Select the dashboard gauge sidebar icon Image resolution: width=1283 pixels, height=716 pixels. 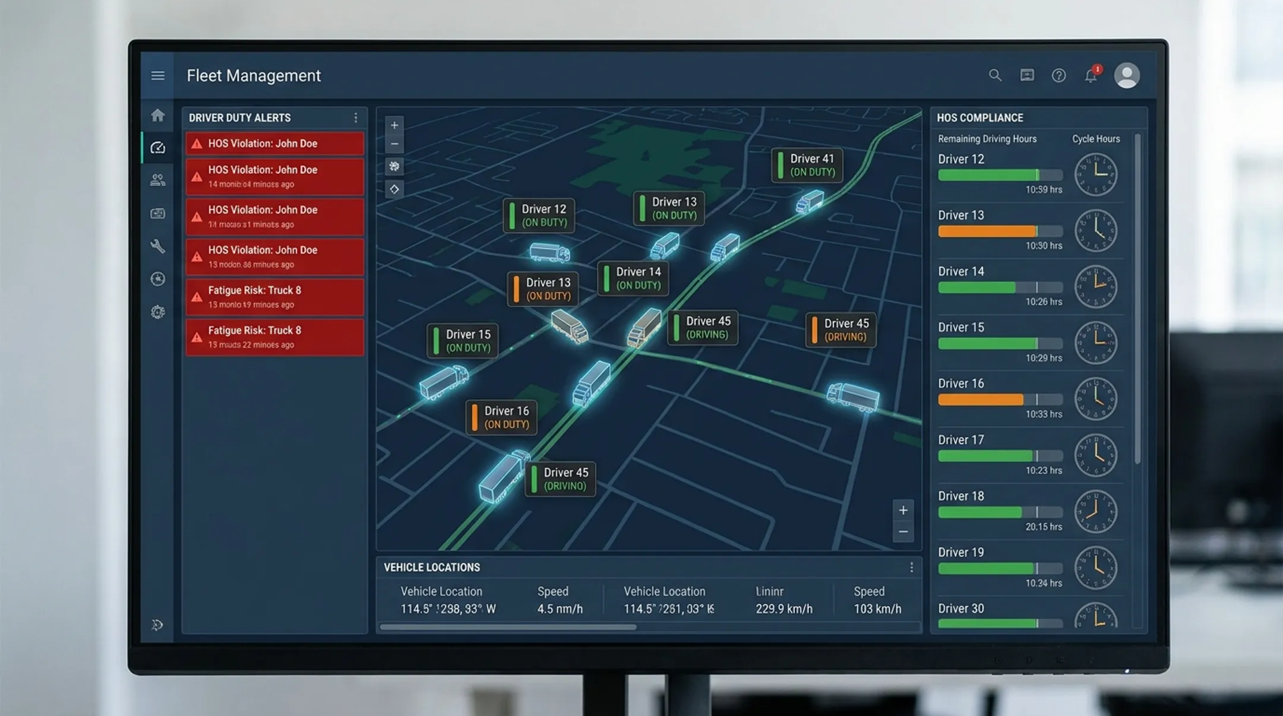point(157,147)
